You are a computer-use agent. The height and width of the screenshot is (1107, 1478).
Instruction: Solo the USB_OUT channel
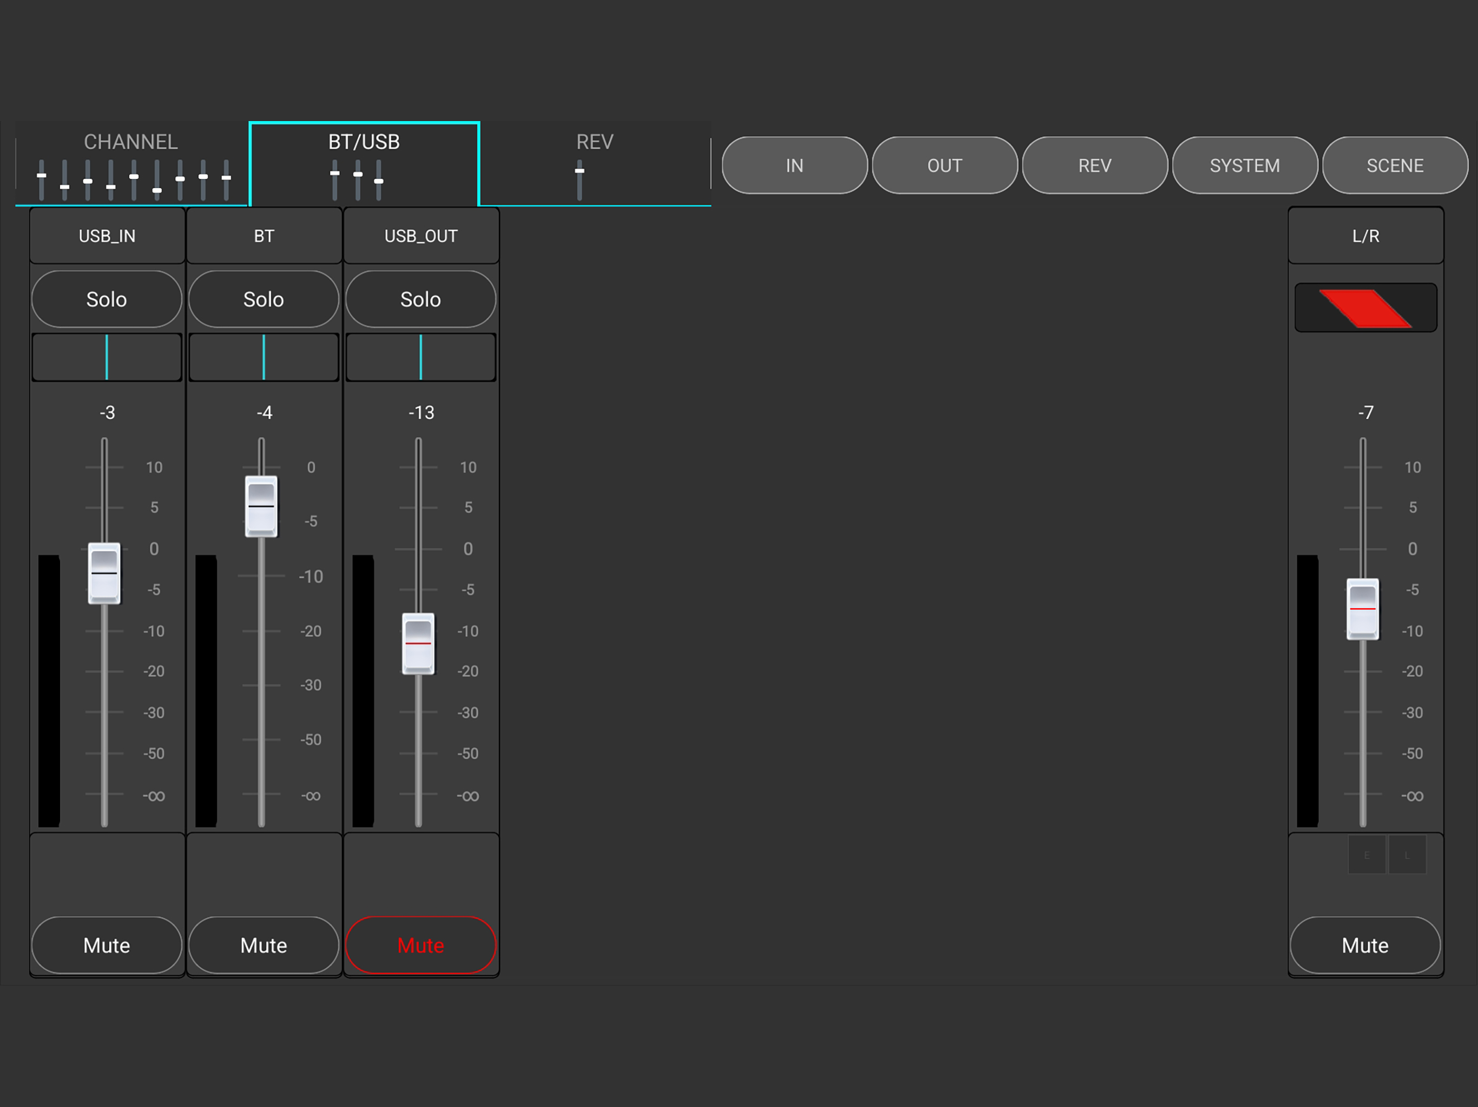(421, 299)
